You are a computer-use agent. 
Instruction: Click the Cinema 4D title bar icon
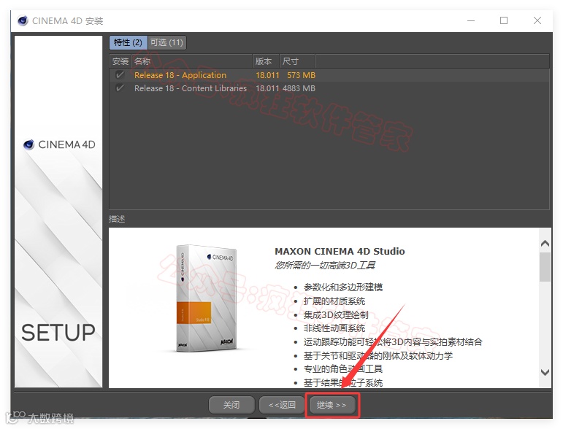22,21
